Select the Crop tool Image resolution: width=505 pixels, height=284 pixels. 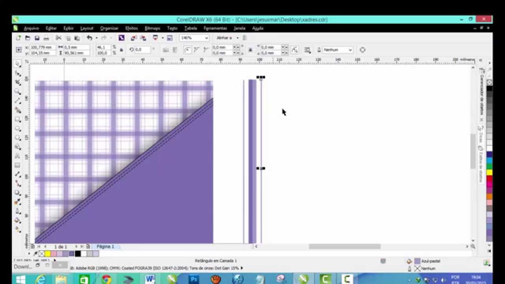coord(18,82)
